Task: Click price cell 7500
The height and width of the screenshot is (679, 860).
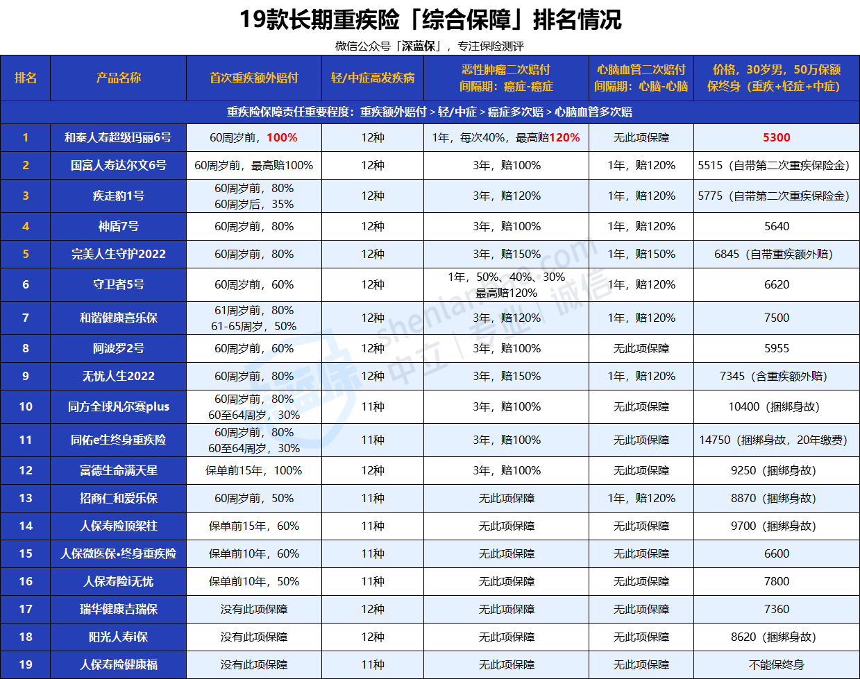Action: [777, 318]
